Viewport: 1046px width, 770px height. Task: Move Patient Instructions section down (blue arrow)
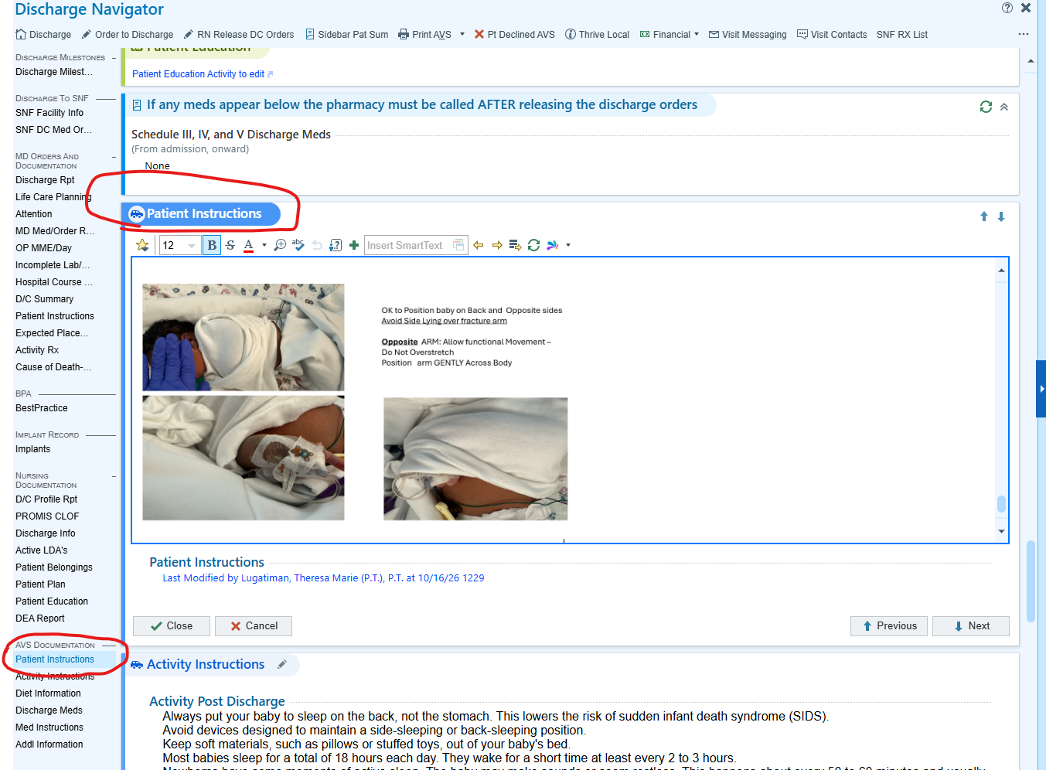click(1001, 216)
